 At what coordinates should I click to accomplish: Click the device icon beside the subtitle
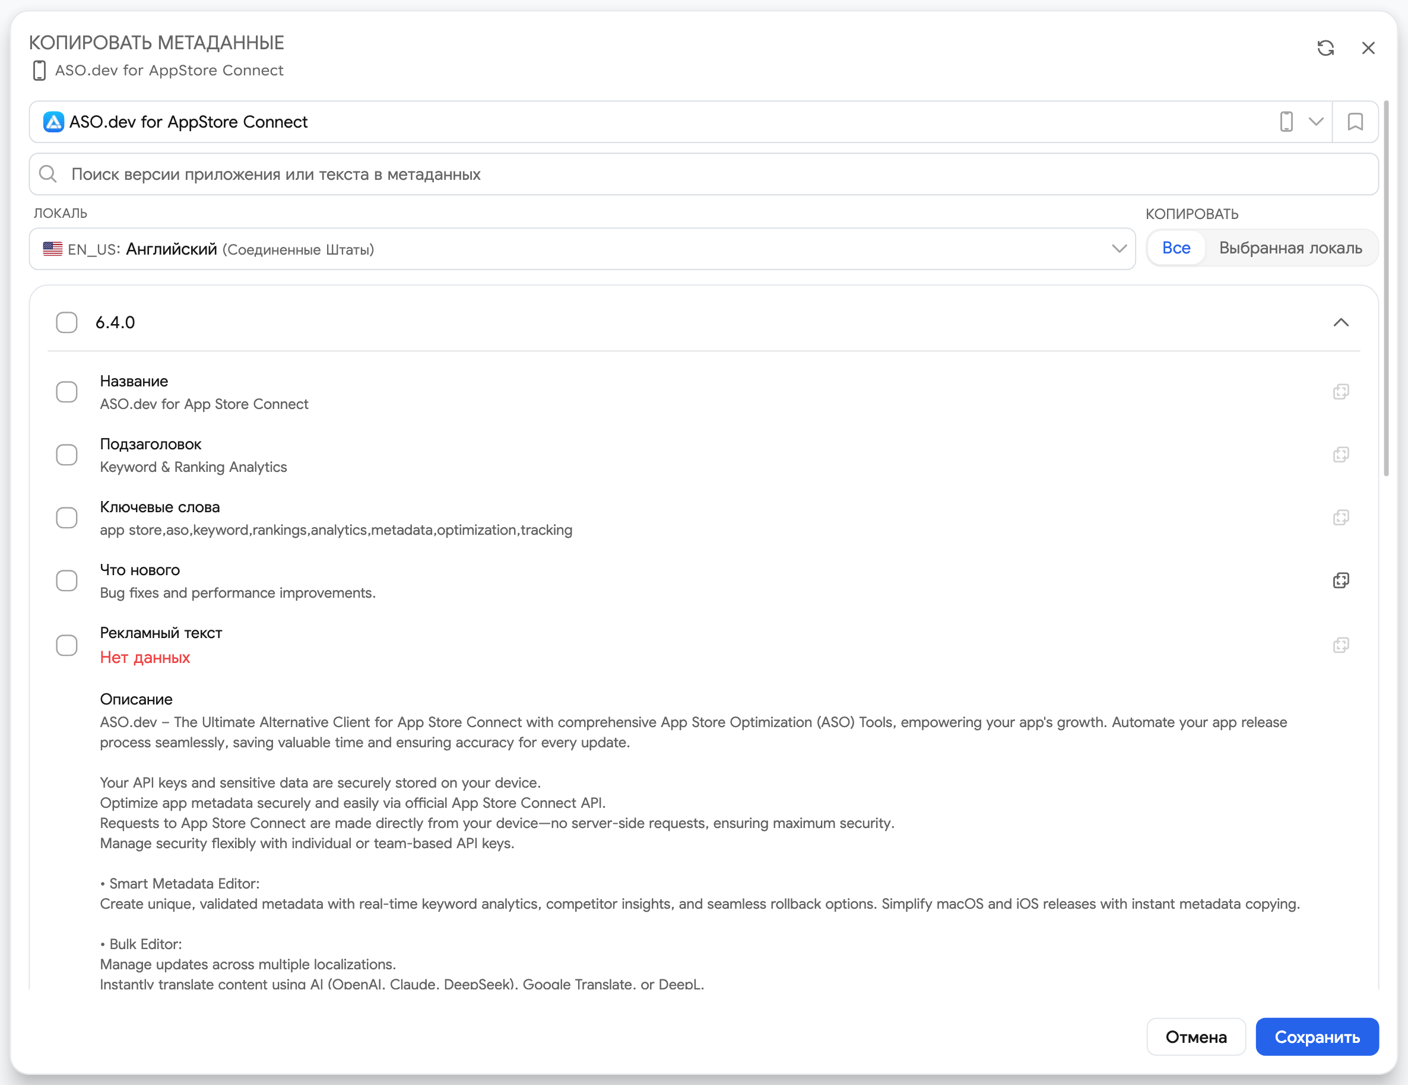pos(39,70)
